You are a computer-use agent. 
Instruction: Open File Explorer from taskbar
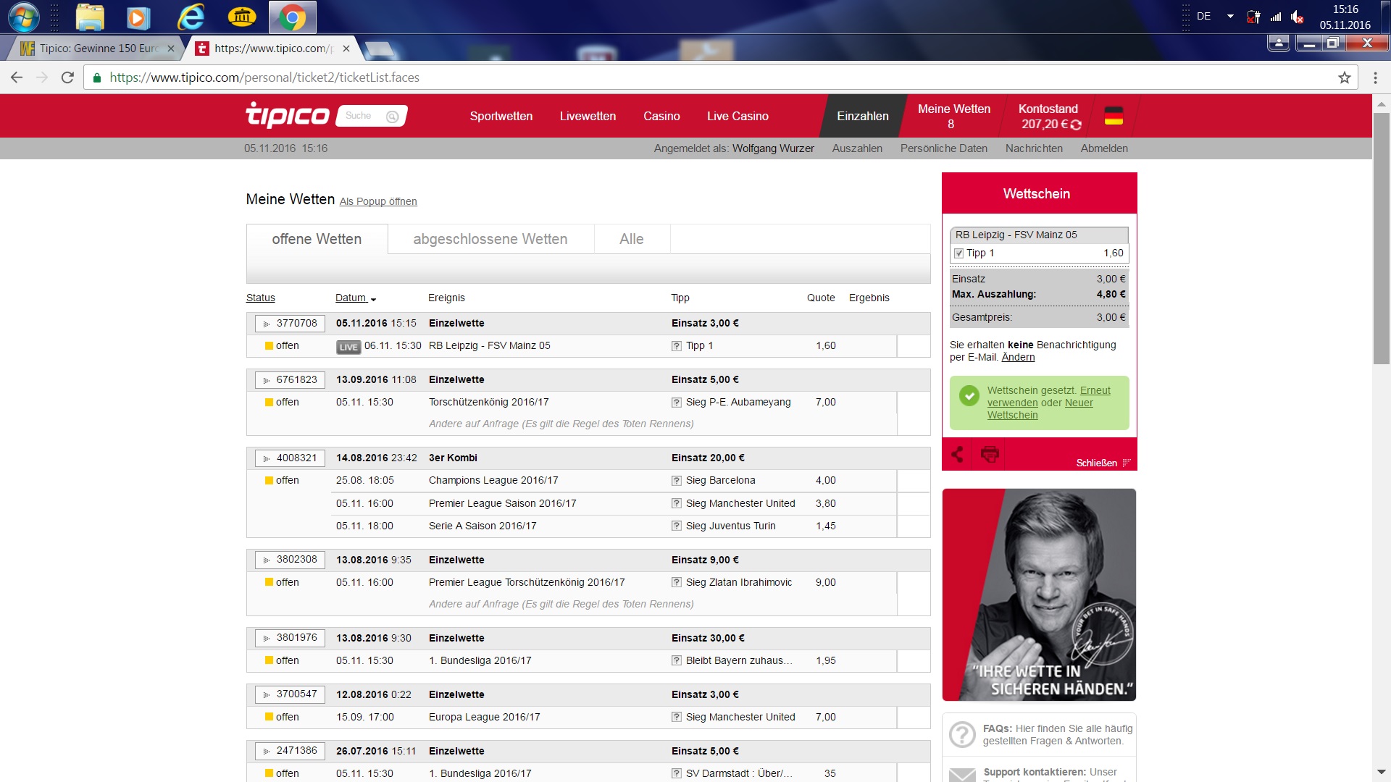[x=90, y=17]
